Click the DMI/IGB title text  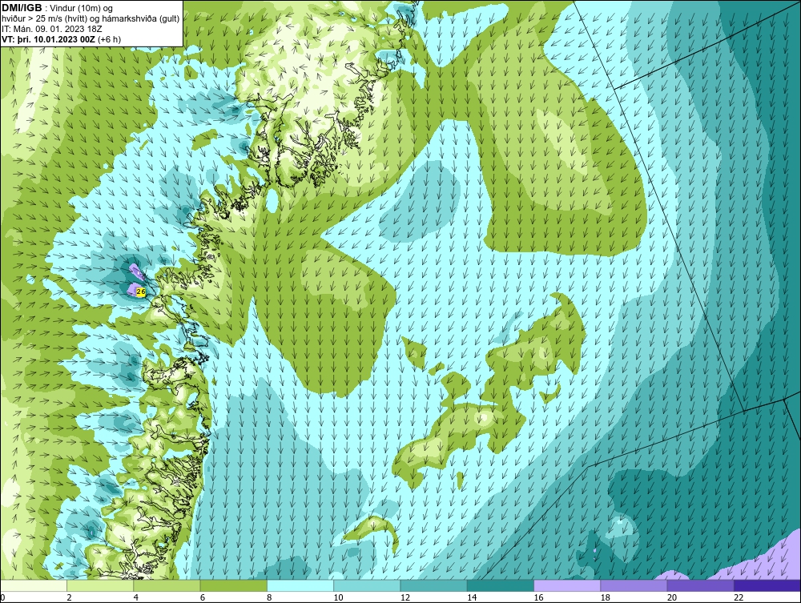[x=22, y=8]
